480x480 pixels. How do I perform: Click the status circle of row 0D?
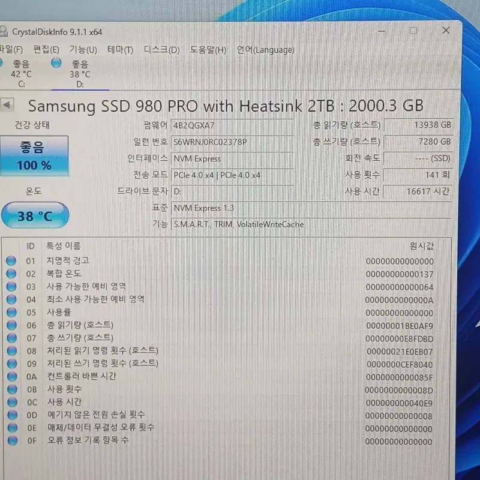coord(13,415)
